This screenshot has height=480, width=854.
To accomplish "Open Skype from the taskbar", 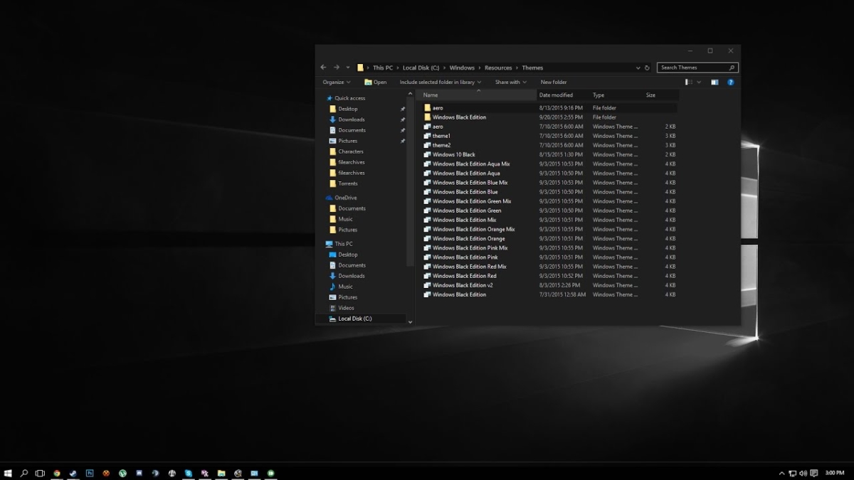I will click(x=188, y=472).
